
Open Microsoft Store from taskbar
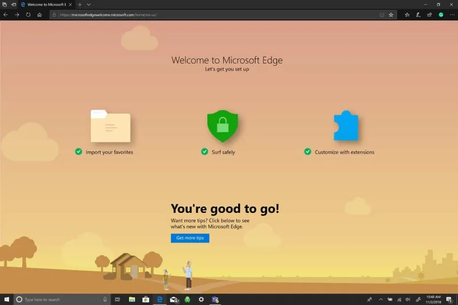(145, 299)
